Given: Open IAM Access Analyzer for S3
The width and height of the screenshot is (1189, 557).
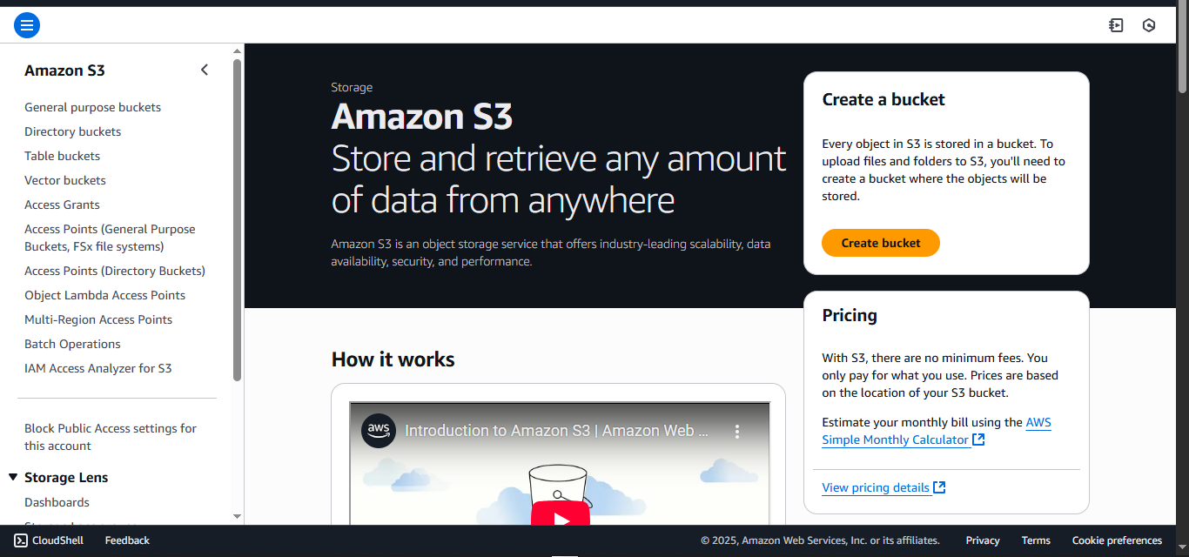Looking at the screenshot, I should pyautogui.click(x=98, y=367).
